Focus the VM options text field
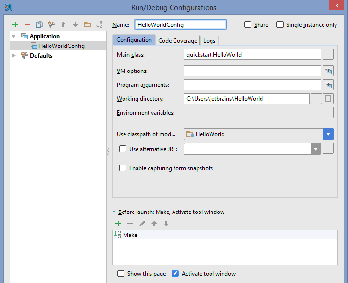The width and height of the screenshot is (348, 283). 252,71
